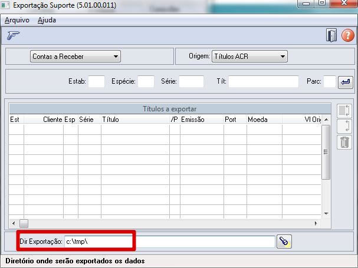This screenshot has width=358, height=268.
Task: Click the flashlight directory search icon
Action: pyautogui.click(x=284, y=241)
